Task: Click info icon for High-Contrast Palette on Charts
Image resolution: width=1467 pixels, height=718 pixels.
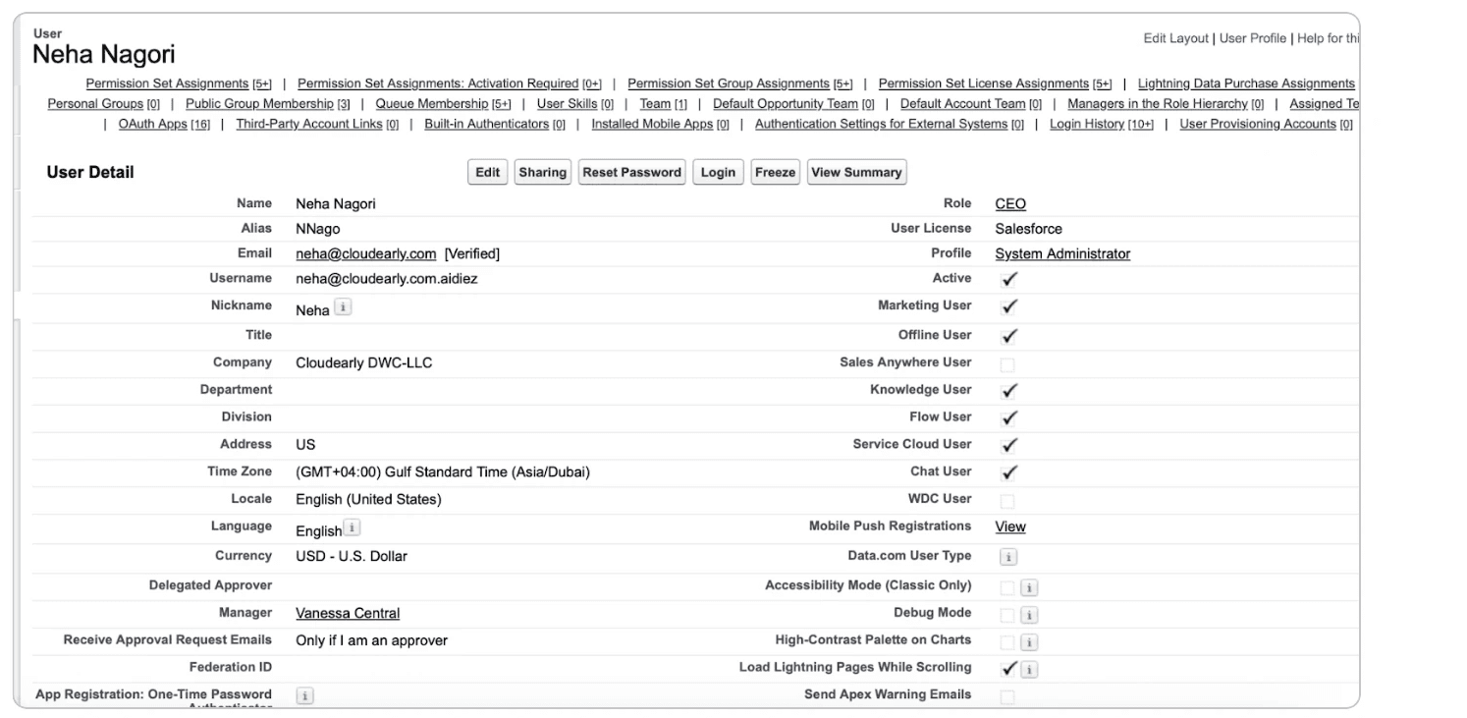Action: 1028,642
